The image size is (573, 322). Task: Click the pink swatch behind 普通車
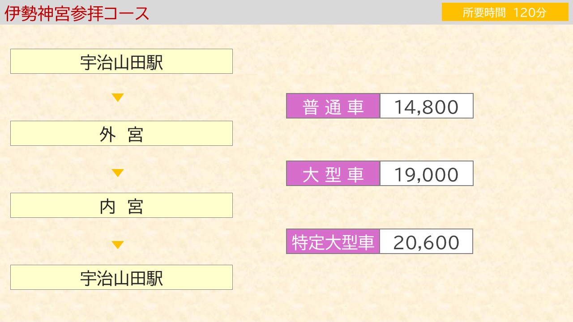333,106
